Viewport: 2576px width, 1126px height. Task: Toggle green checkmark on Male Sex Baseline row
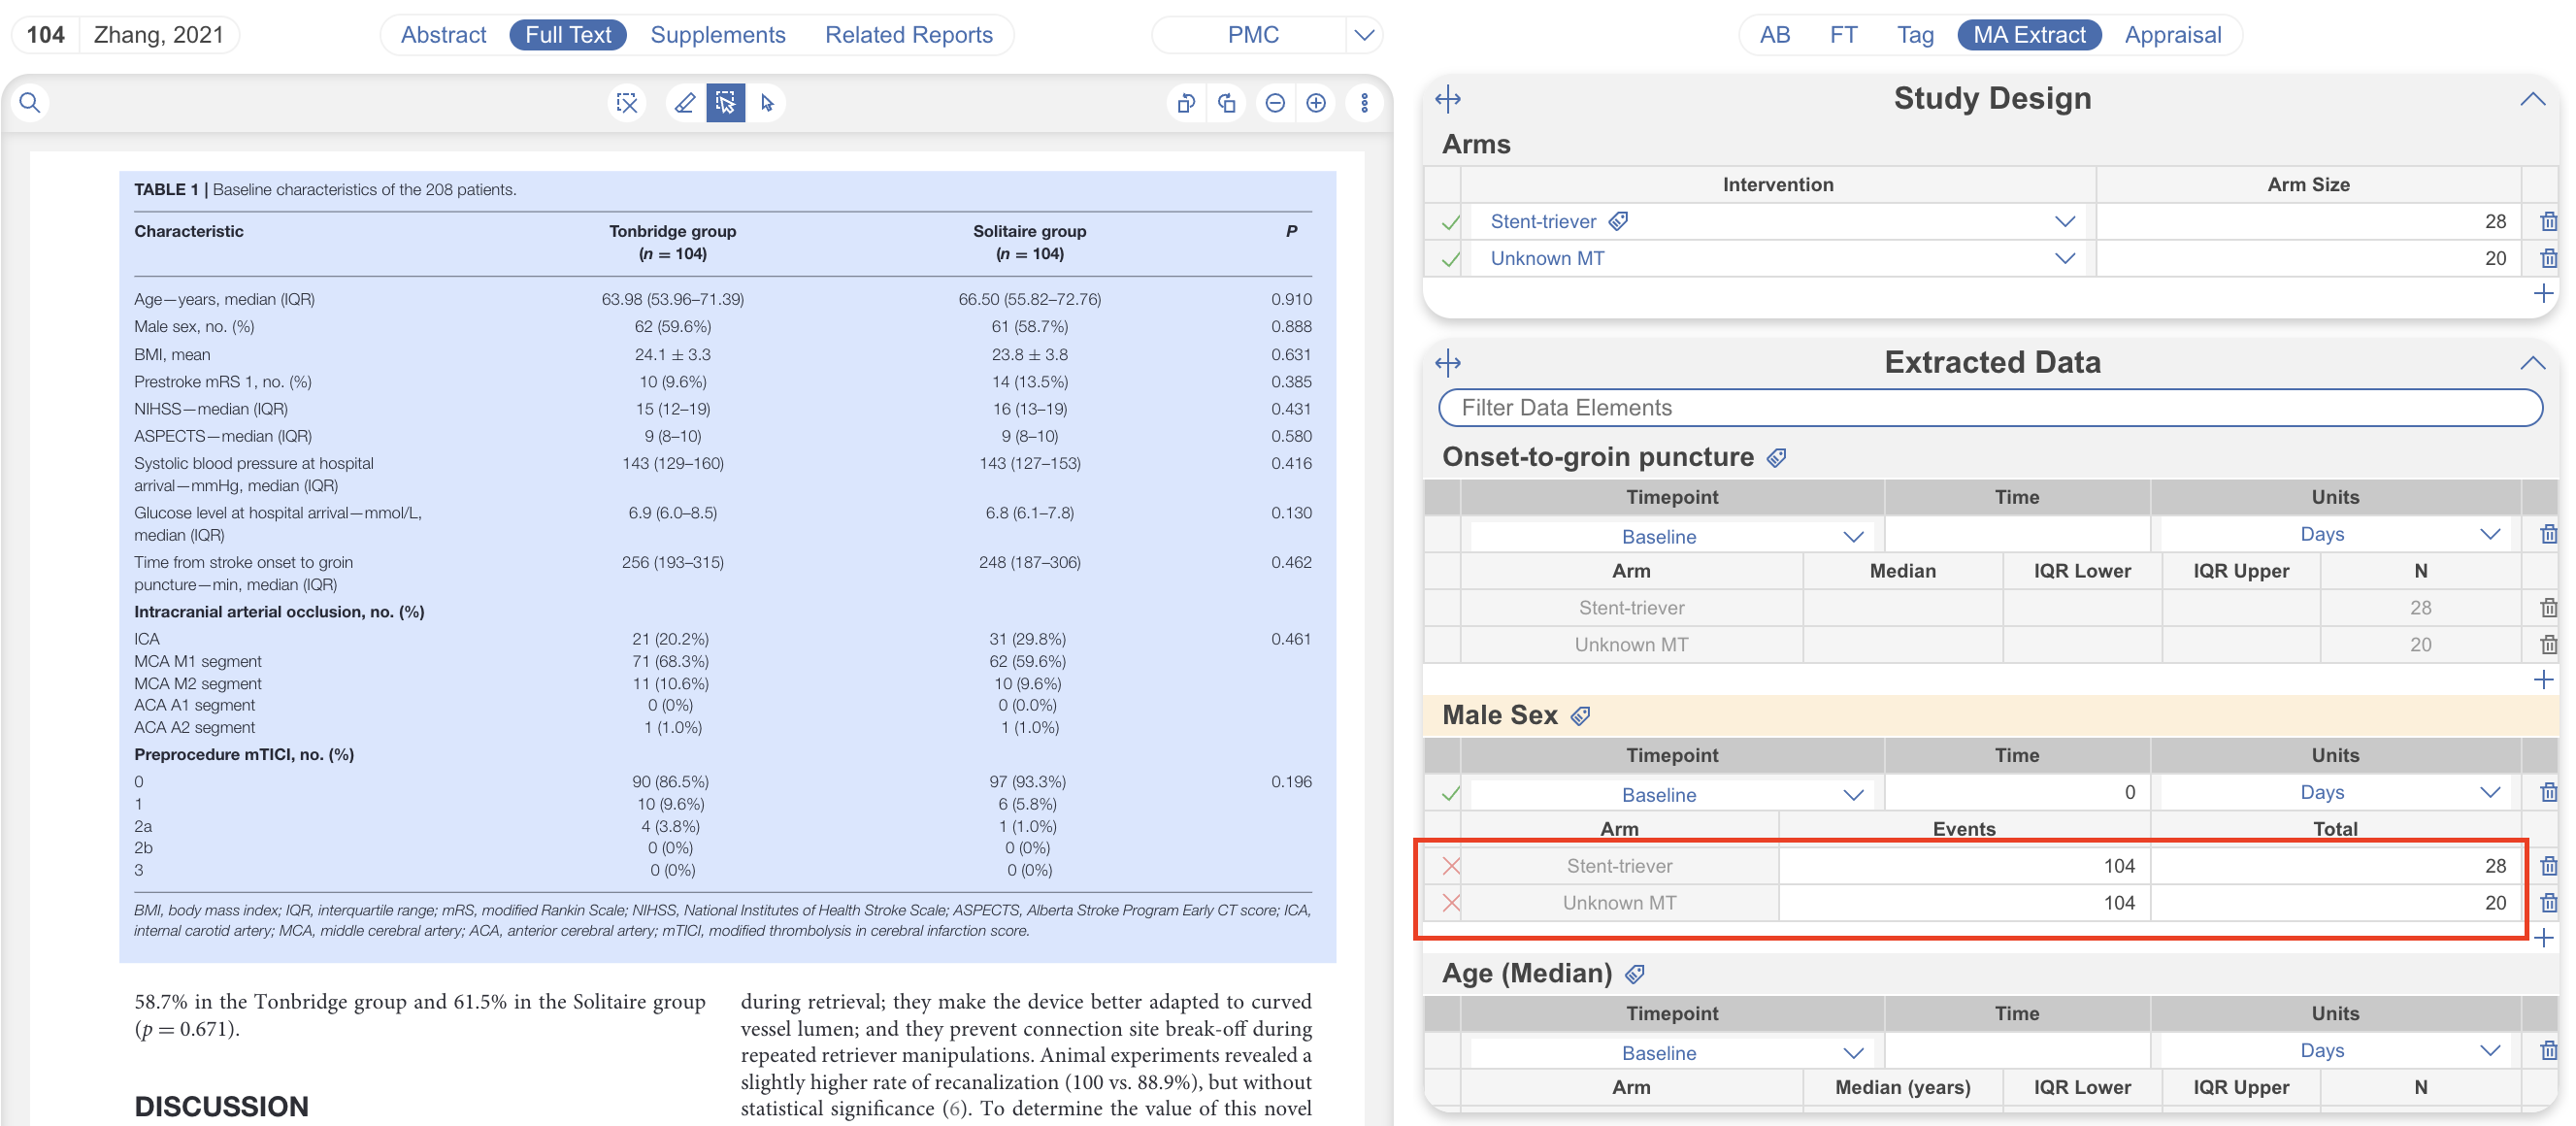tap(1451, 795)
